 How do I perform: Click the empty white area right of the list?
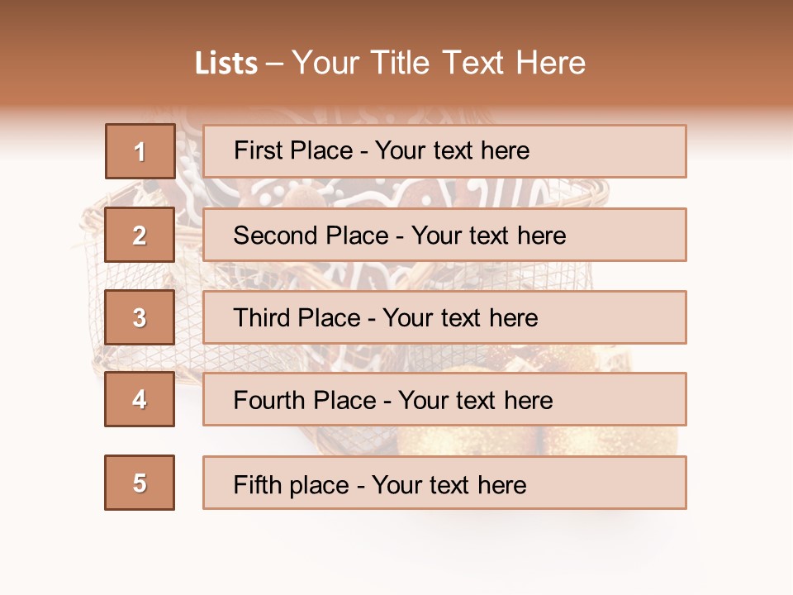[739, 331]
